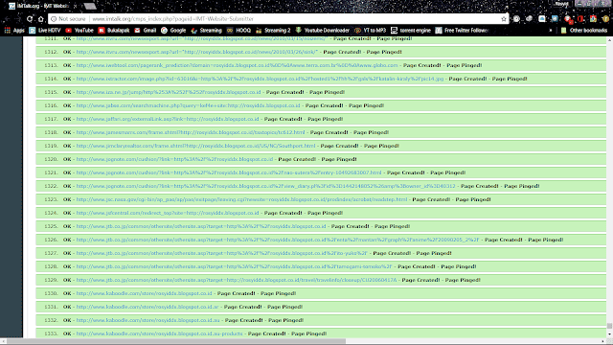This screenshot has height=345, width=613.
Task: Open the link in row 1319
Action: tap(195, 146)
